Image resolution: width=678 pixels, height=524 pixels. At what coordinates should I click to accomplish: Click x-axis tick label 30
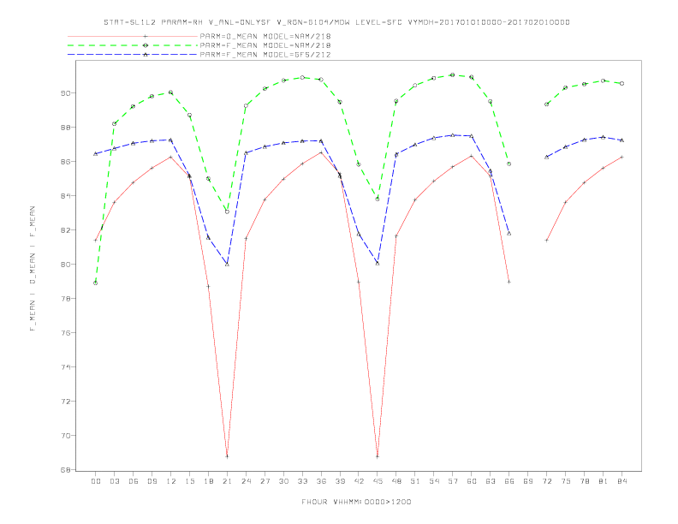[283, 481]
